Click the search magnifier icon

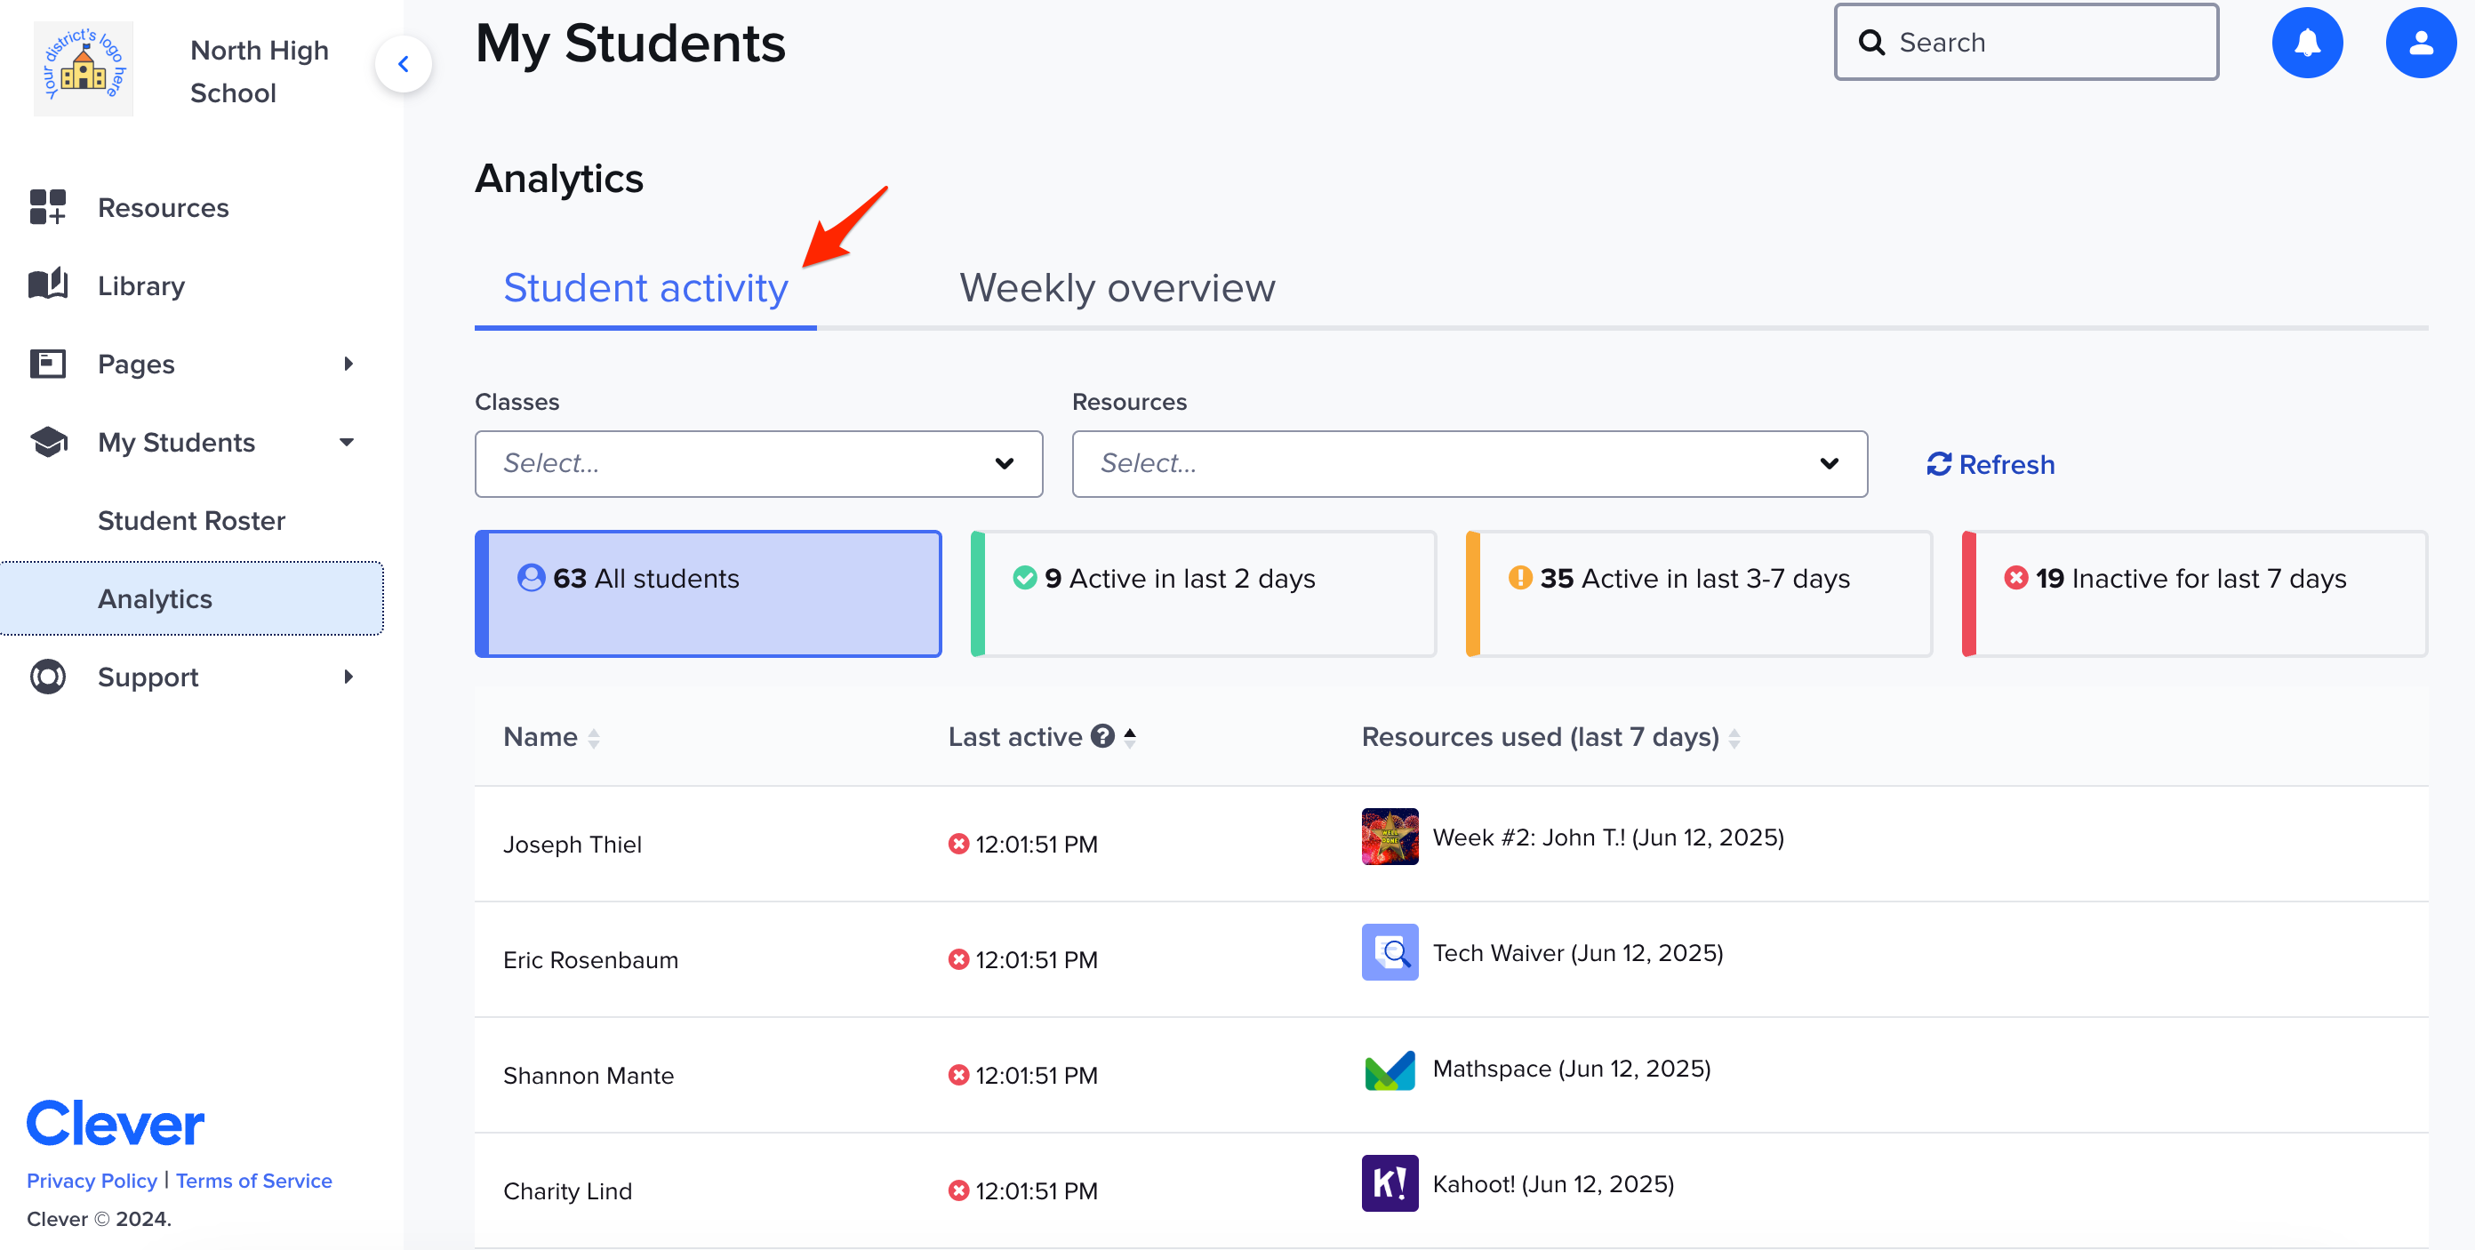(x=1870, y=43)
